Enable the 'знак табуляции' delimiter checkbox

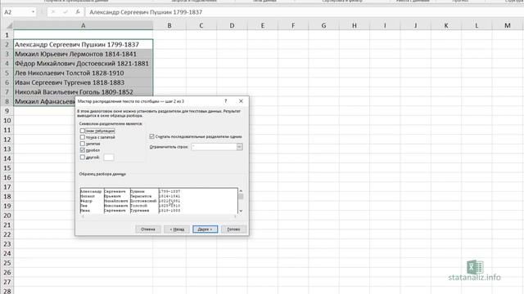[x=82, y=131]
